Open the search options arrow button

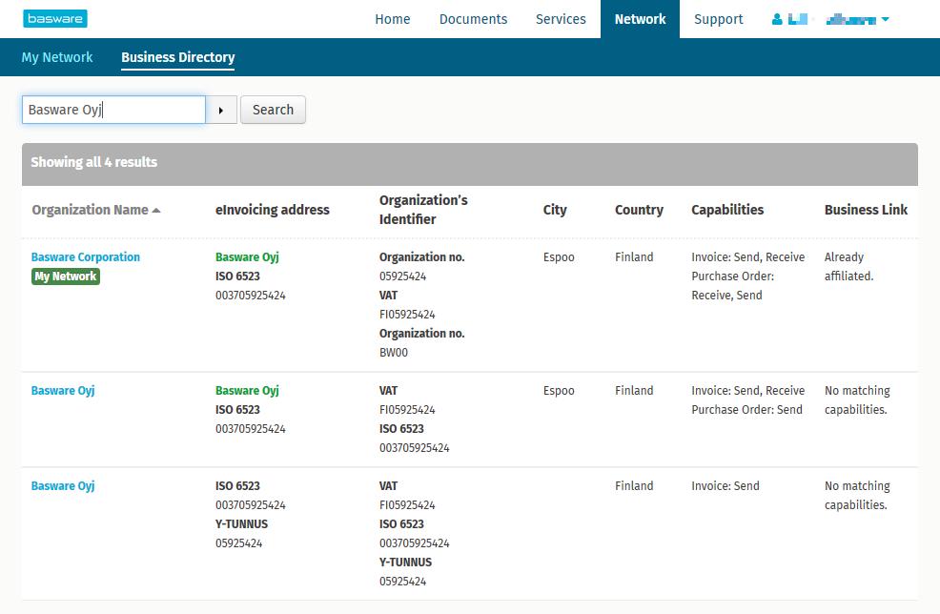coord(221,110)
